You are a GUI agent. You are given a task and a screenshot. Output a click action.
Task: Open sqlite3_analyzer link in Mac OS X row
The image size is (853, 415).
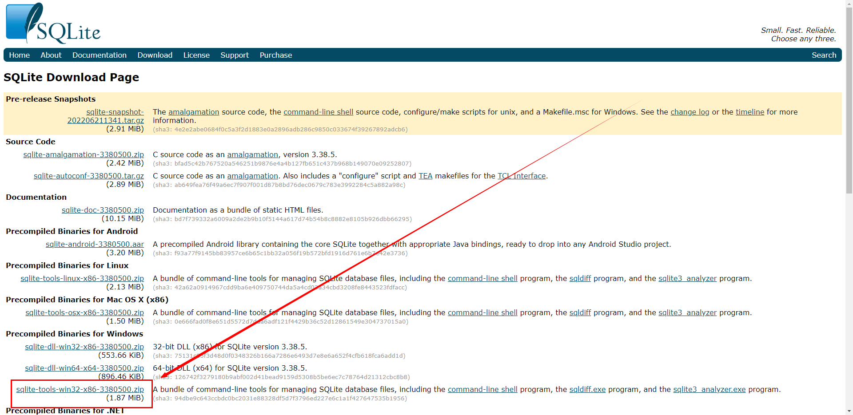[687, 312]
